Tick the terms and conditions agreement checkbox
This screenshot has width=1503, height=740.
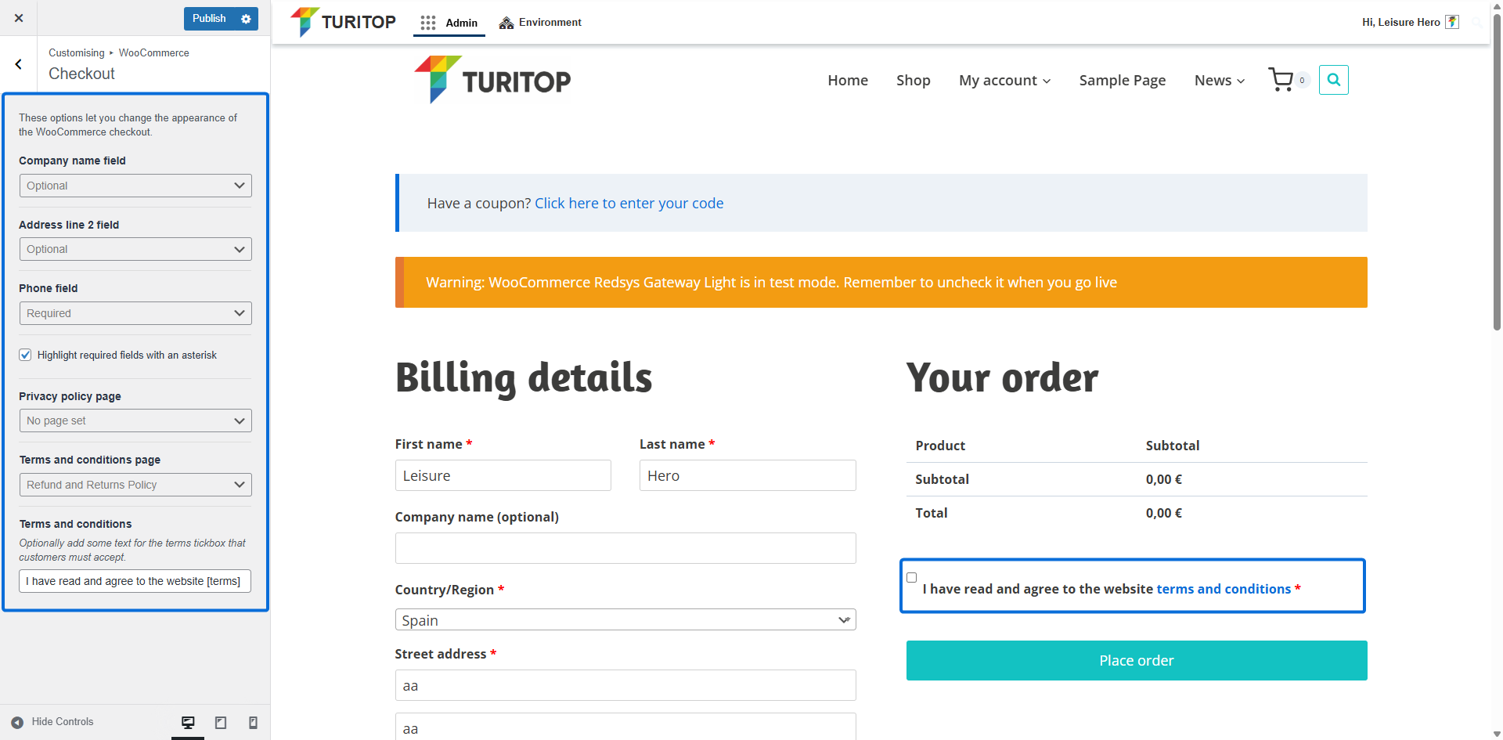tap(911, 578)
